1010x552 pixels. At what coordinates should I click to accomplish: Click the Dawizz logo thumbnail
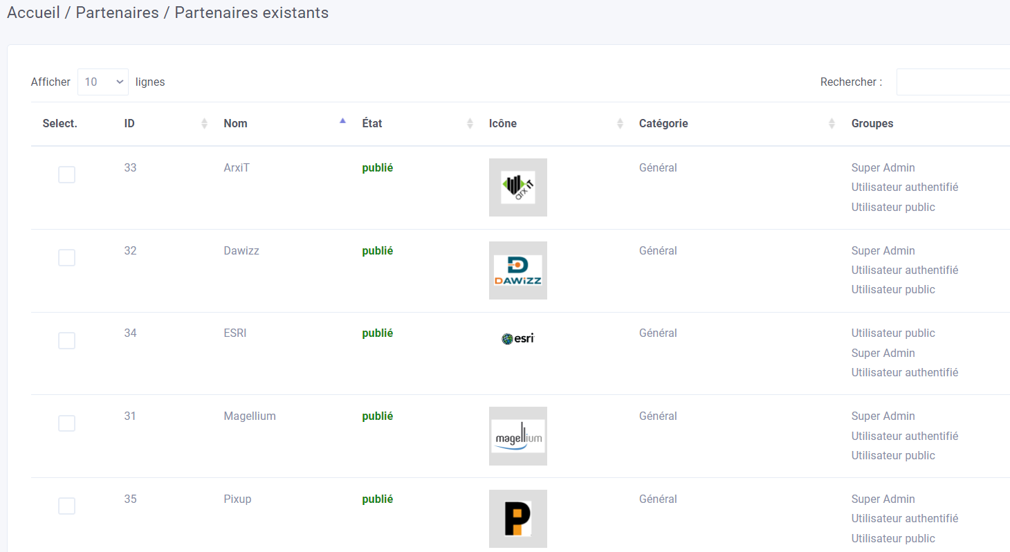coord(517,270)
